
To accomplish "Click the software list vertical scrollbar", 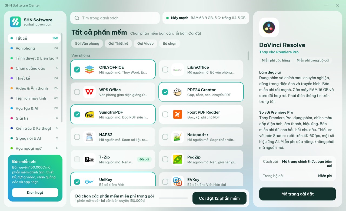I will tap(248, 56).
